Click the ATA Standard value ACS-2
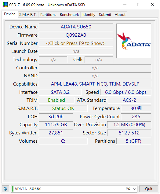The image size is (160, 194). [x=129, y=100]
